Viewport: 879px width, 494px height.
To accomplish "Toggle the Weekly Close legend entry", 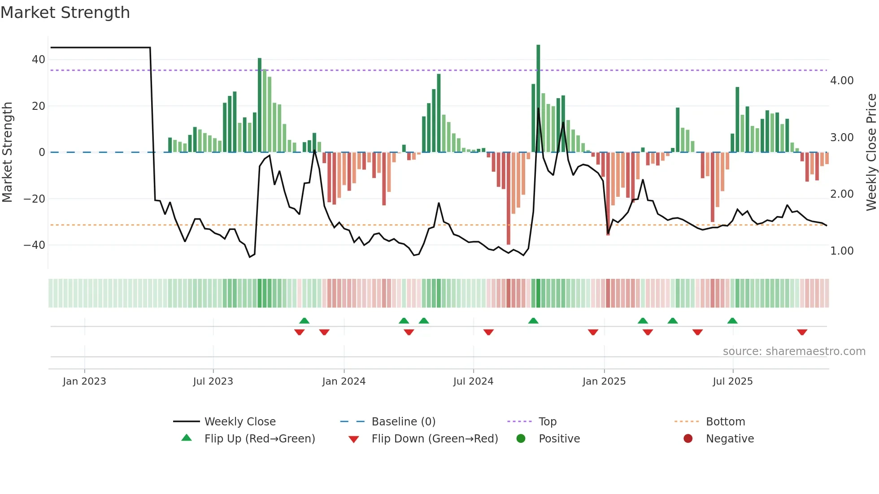I will [x=239, y=421].
